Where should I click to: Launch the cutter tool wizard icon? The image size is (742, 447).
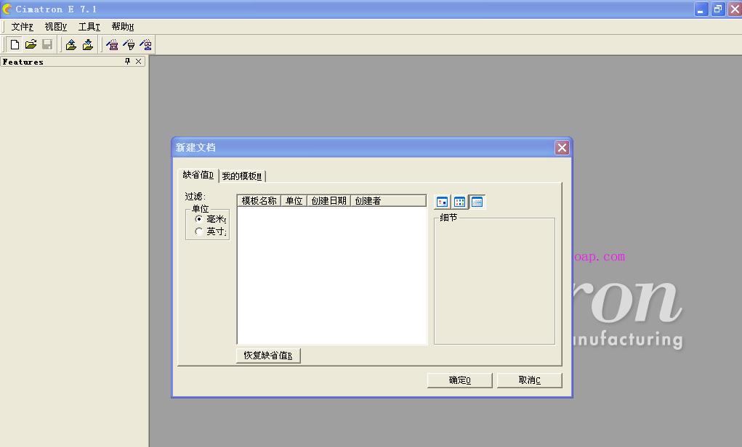click(x=129, y=45)
